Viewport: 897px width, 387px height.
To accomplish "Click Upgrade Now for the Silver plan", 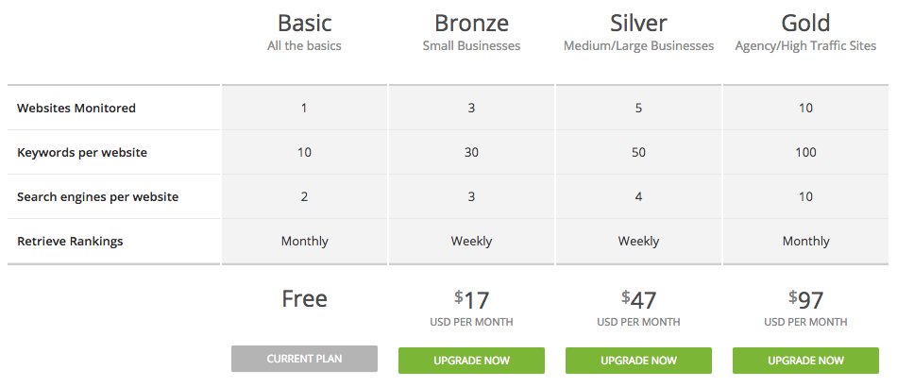I will point(638,360).
